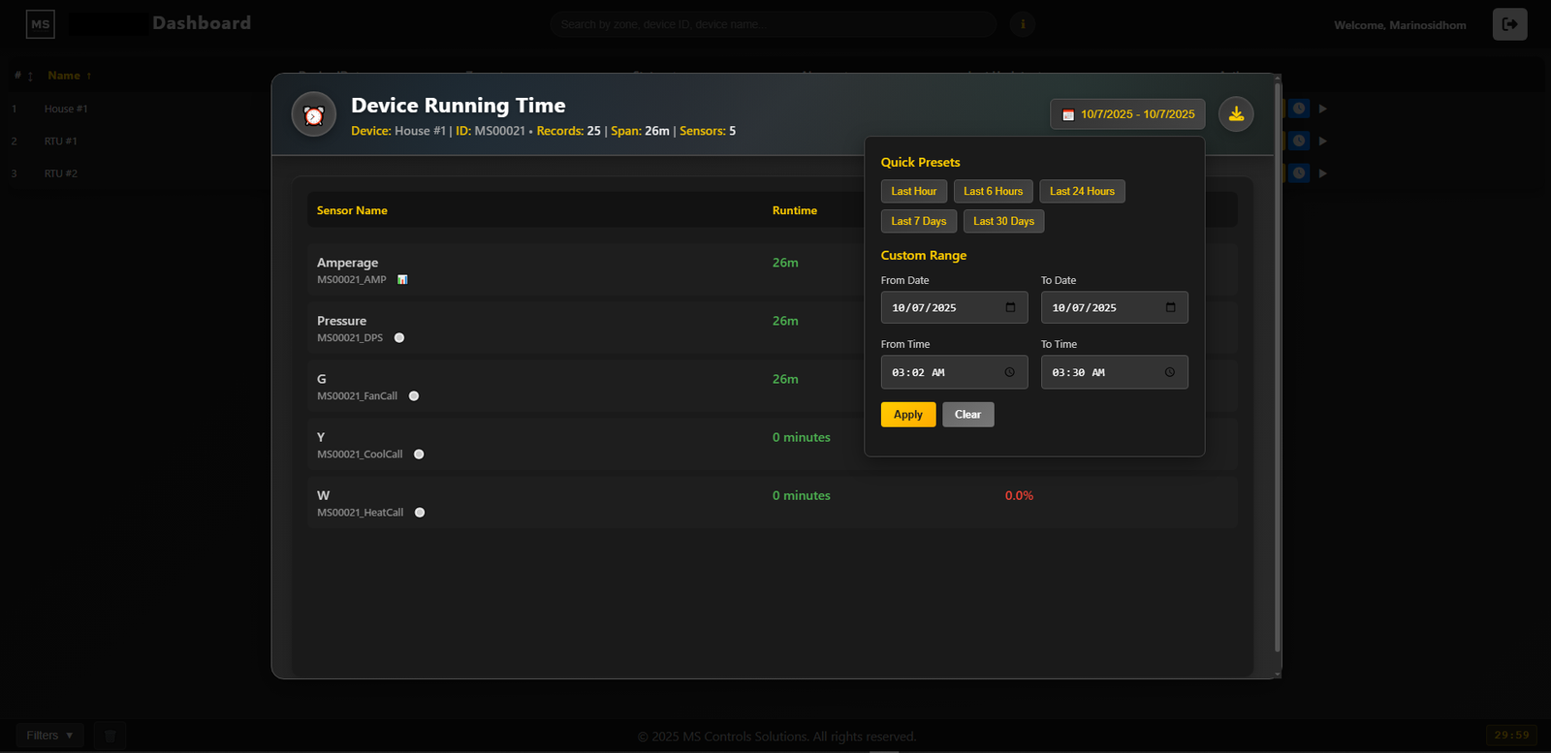Click the download icon in Device Running Time header
The image size is (1551, 753).
click(x=1236, y=113)
